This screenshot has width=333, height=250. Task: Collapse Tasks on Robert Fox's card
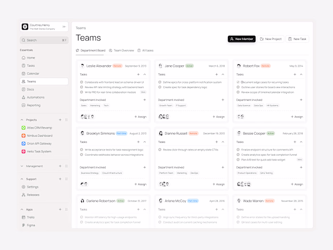click(x=301, y=74)
